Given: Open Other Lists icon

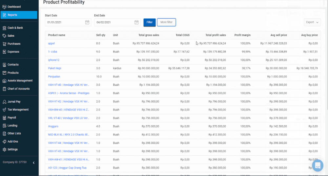Looking at the screenshot, I should (4, 133).
